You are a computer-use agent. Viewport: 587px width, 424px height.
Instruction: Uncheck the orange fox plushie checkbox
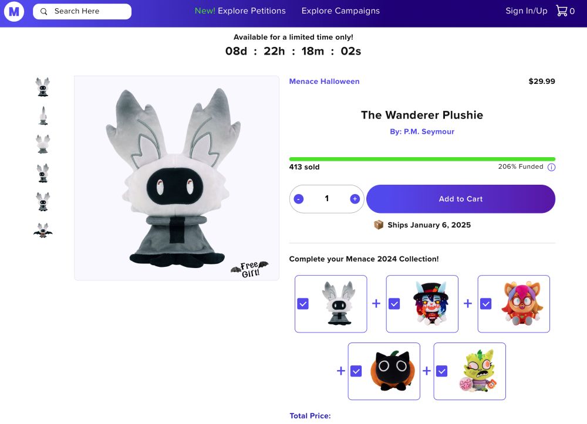486,304
